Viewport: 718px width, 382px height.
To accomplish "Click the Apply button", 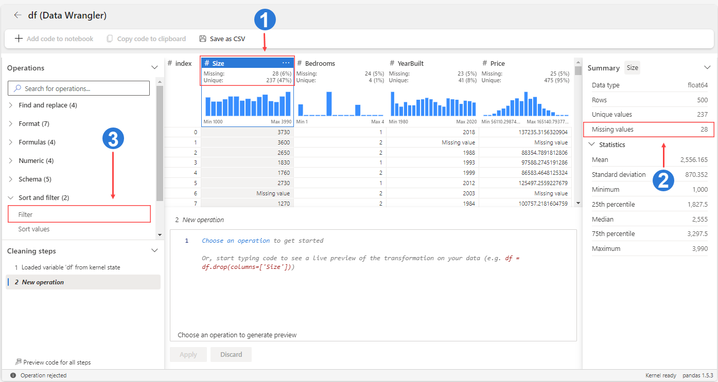I will [x=188, y=355].
